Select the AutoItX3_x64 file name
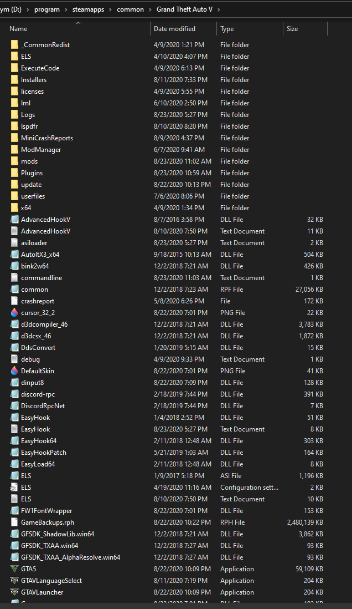This screenshot has height=609, width=352. click(40, 255)
